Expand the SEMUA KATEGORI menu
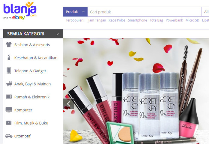 pos(33,34)
